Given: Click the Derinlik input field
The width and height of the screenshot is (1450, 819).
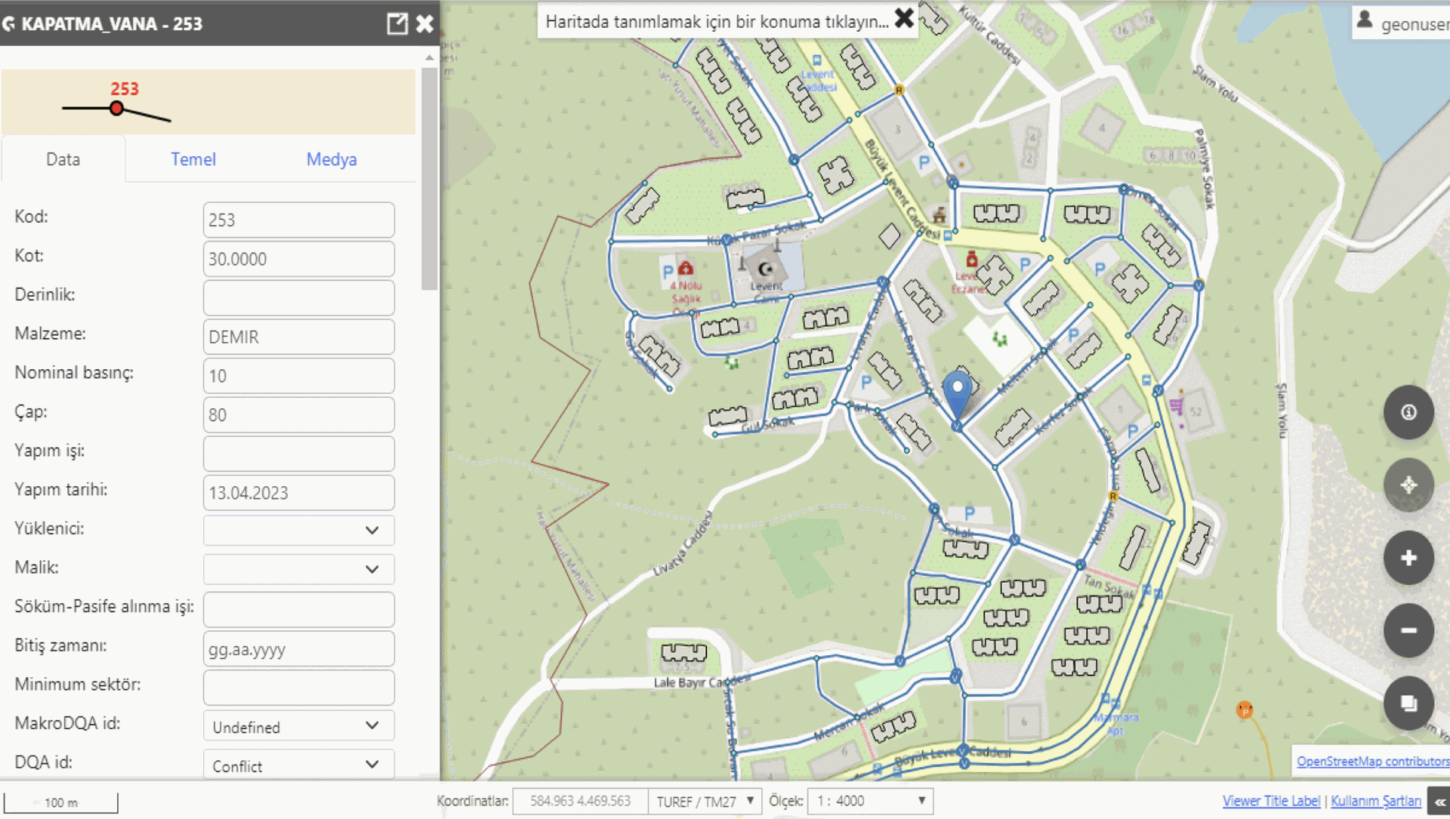Looking at the screenshot, I should [x=298, y=297].
